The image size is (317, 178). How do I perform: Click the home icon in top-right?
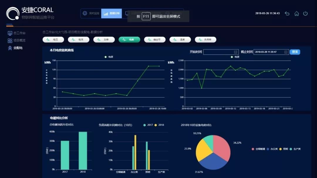pyautogui.click(x=296, y=14)
